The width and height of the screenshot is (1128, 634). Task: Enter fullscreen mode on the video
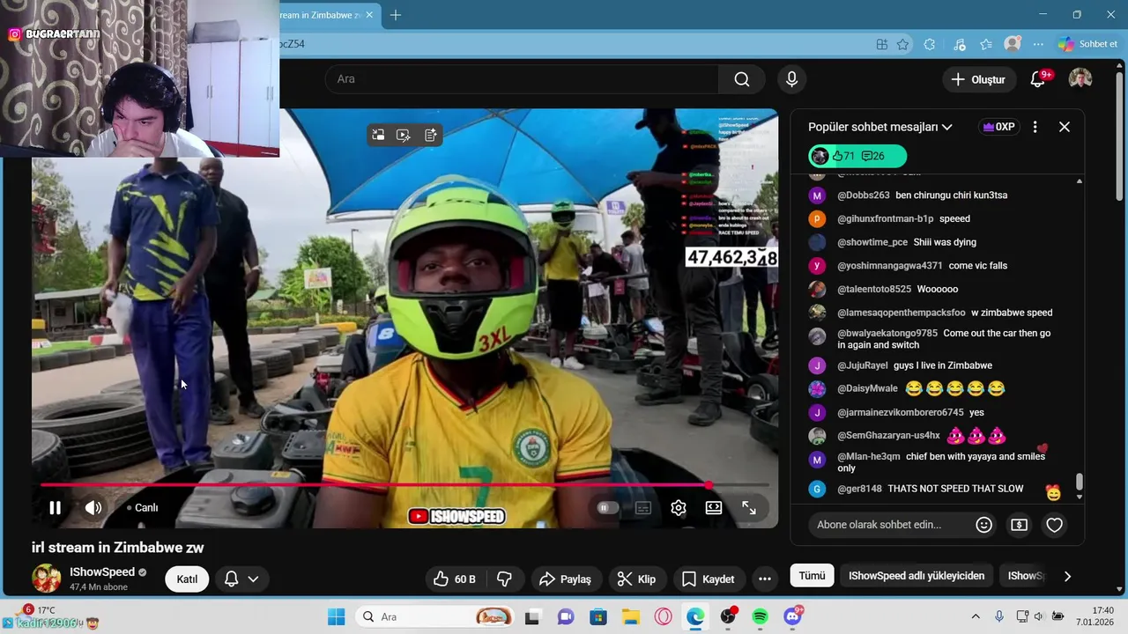(x=749, y=508)
